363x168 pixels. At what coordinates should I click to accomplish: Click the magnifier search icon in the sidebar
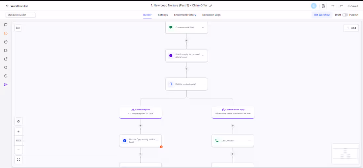pos(6,68)
